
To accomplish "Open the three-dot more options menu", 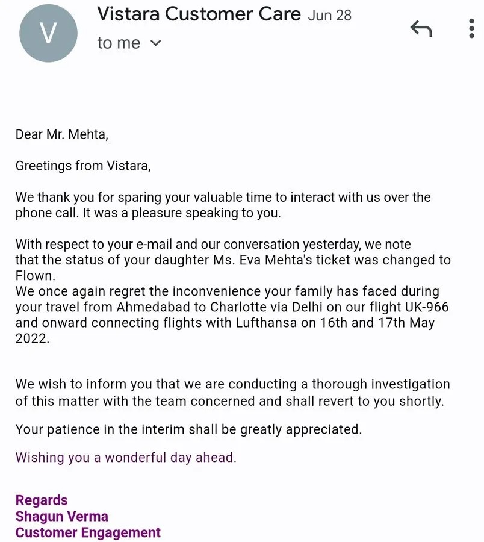I will (471, 28).
